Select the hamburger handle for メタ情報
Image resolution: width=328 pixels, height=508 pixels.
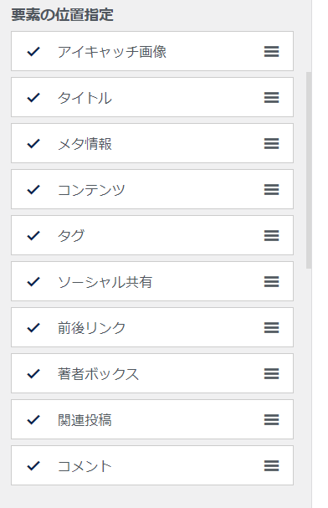271,143
